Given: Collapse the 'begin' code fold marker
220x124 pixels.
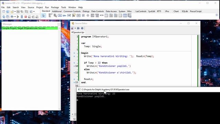Looking at the screenshot, I should tap(80, 53).
